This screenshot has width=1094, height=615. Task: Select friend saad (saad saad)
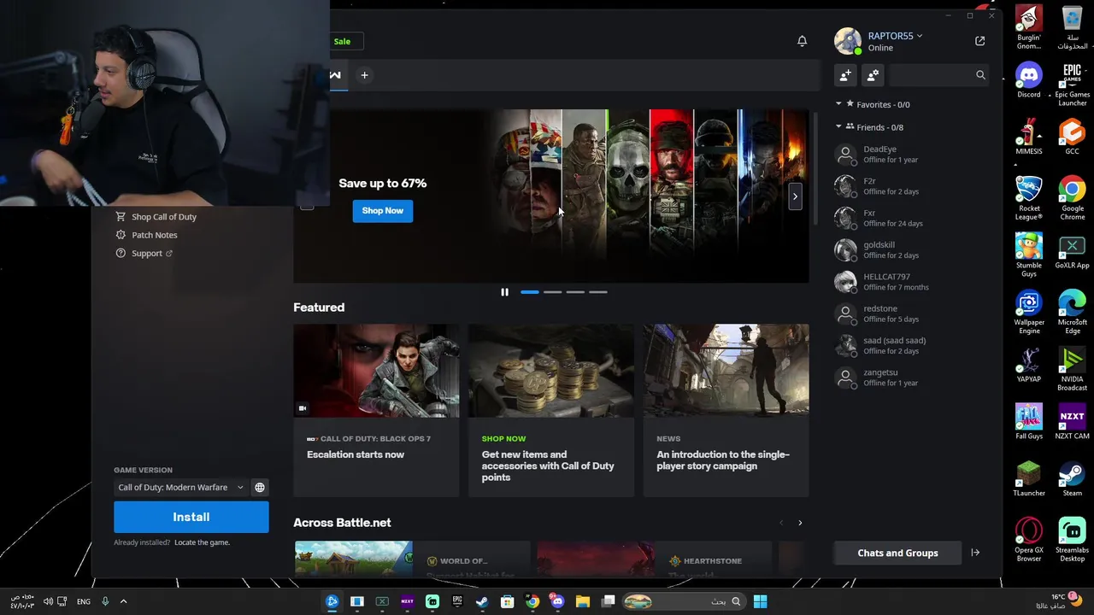(910, 346)
